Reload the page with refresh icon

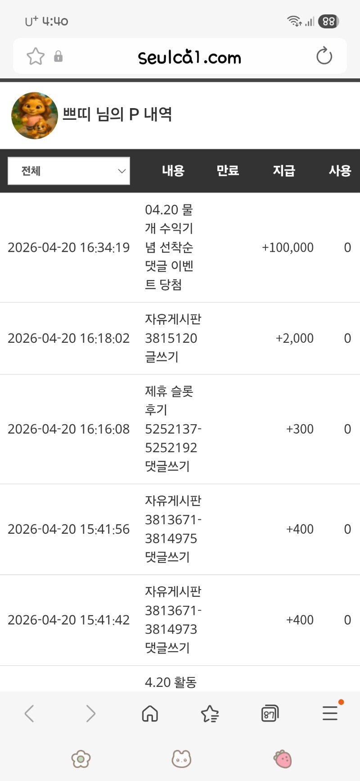click(x=324, y=57)
